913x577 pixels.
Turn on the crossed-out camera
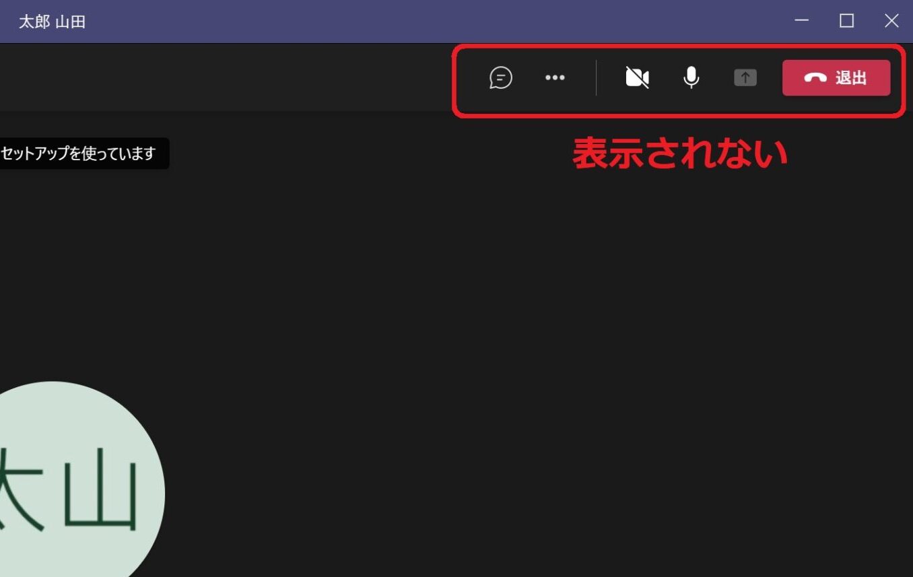click(637, 78)
